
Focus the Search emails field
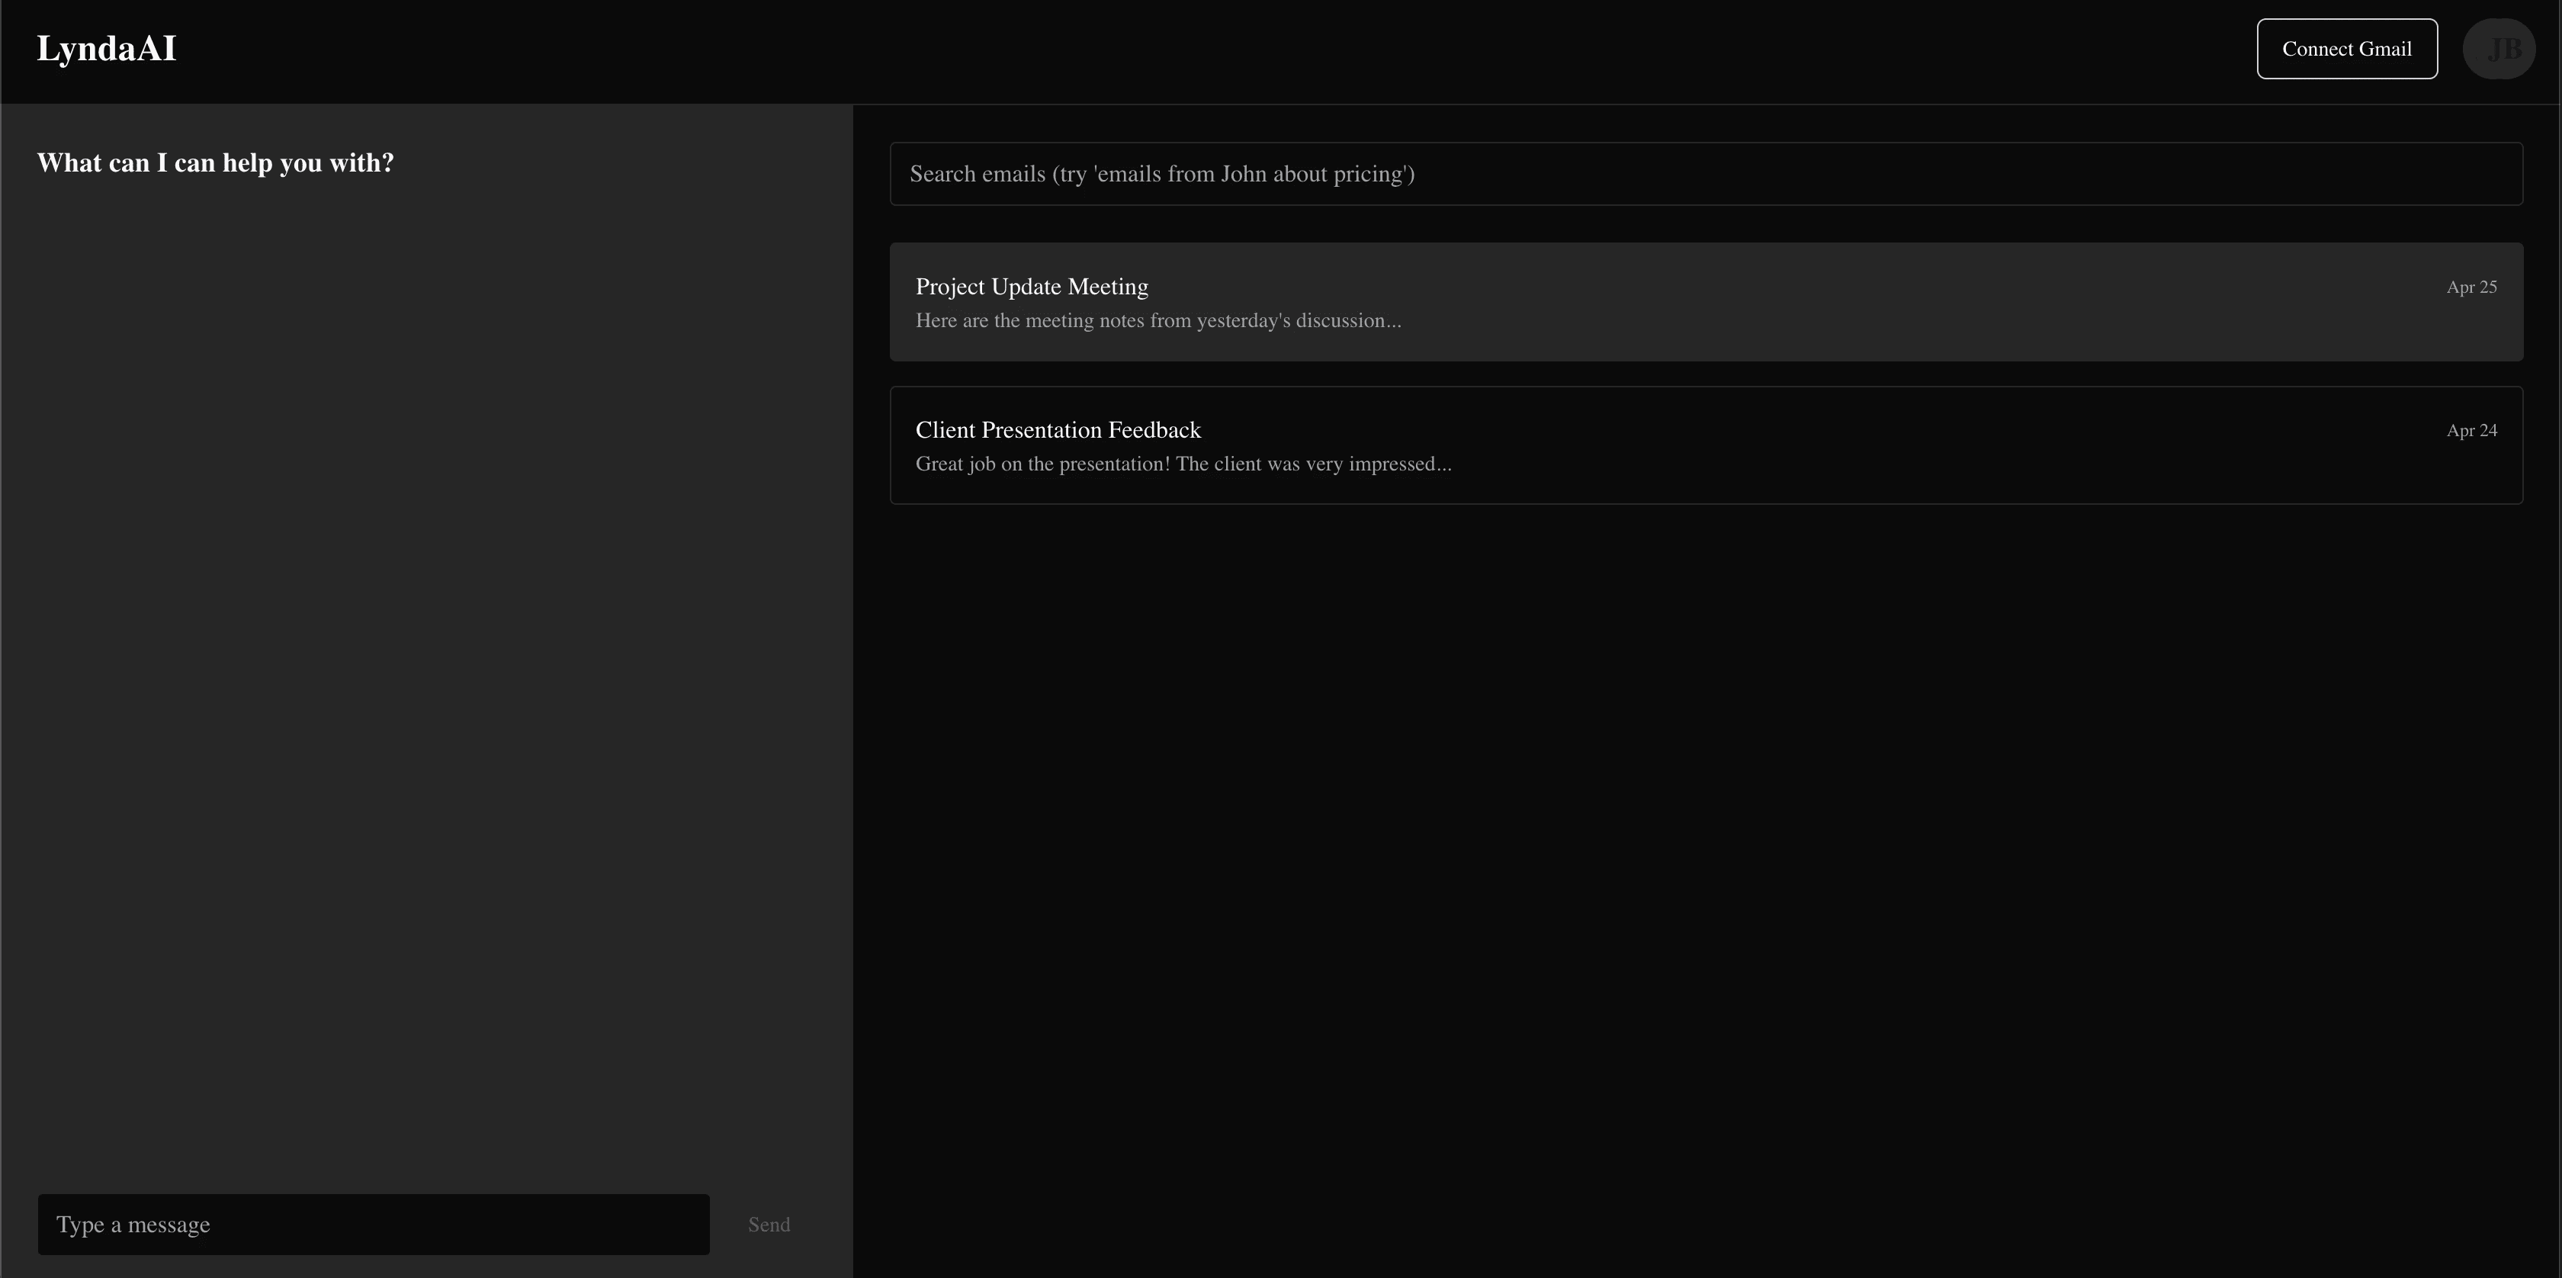(x=1705, y=174)
